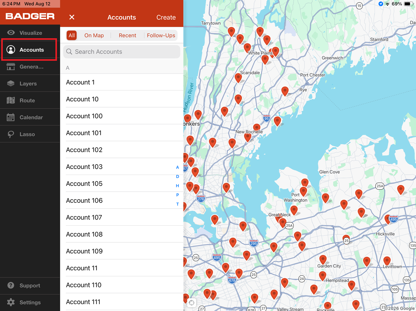Open Account 1 in the list

click(x=122, y=82)
